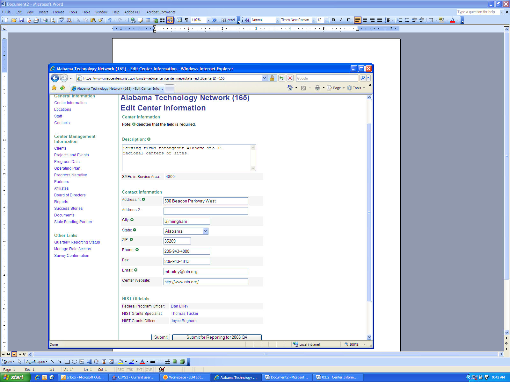Open the Format menu in Word
Screen dimensions: 510x382
click(58, 12)
